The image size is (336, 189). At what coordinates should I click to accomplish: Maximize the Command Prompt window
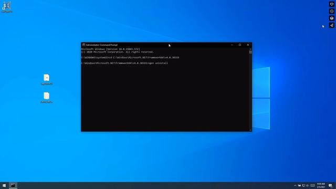click(240, 45)
